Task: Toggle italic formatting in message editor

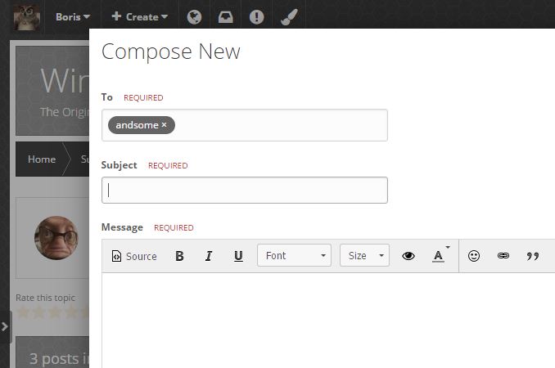Action: tap(209, 256)
